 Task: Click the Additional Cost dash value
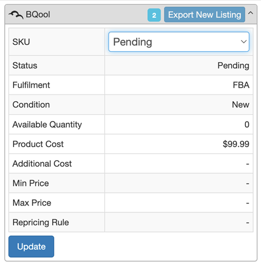click(x=247, y=164)
